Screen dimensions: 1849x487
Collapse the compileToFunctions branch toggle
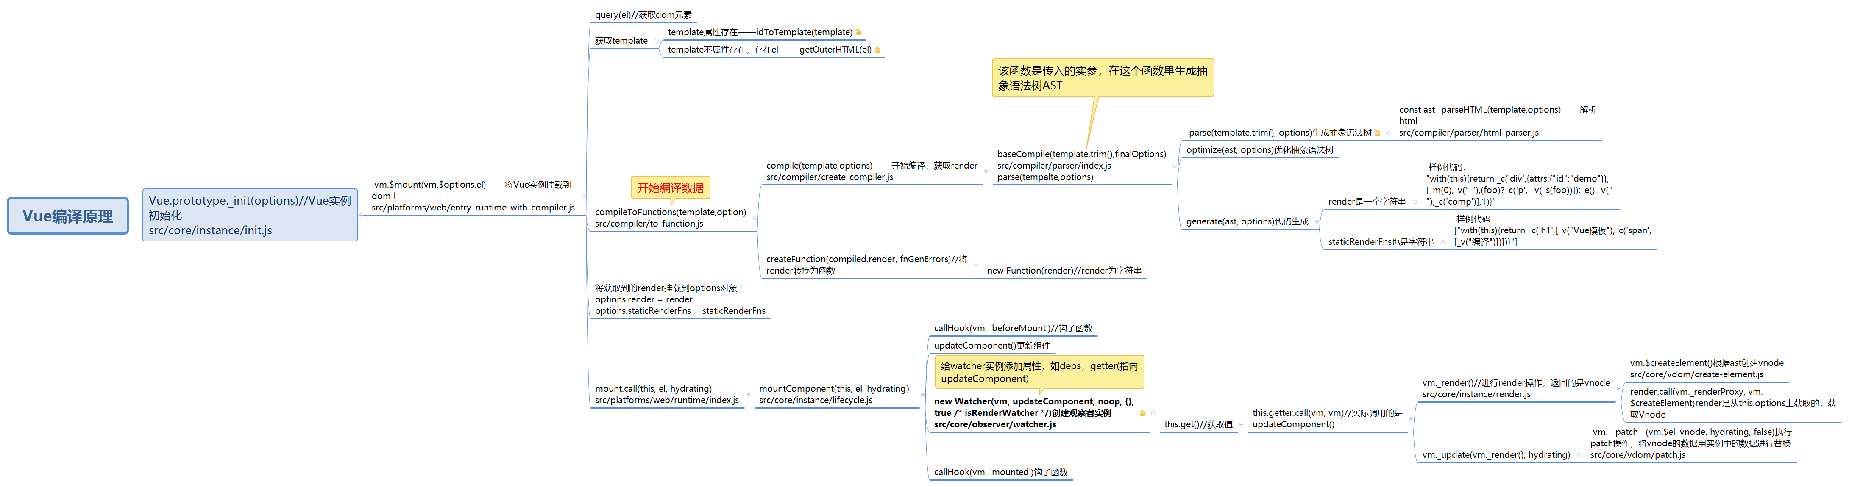pos(755,218)
